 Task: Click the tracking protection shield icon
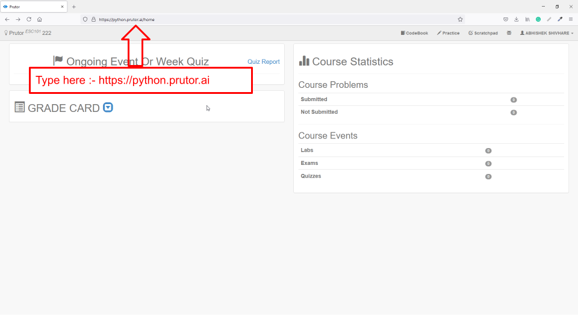pyautogui.click(x=85, y=19)
